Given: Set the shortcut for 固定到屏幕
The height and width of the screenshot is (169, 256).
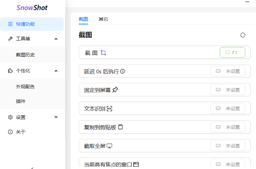Looking at the screenshot, I should [228, 90].
